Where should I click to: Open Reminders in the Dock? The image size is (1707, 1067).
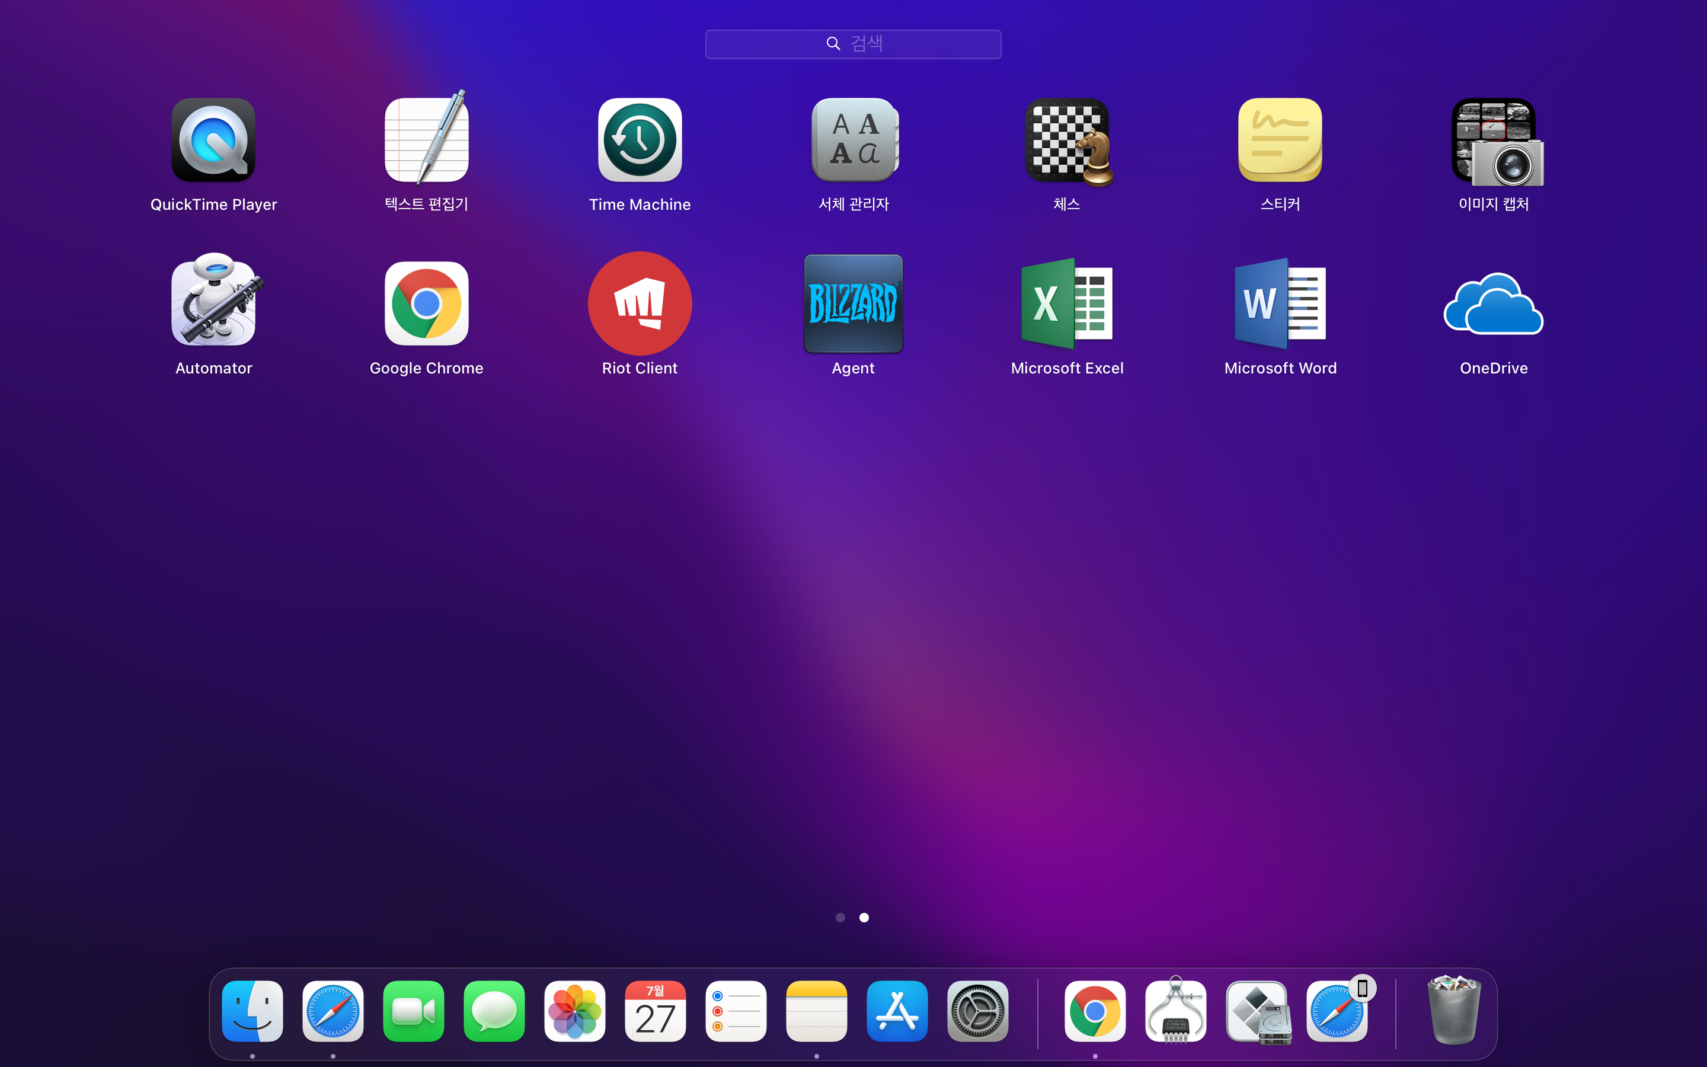click(736, 1011)
